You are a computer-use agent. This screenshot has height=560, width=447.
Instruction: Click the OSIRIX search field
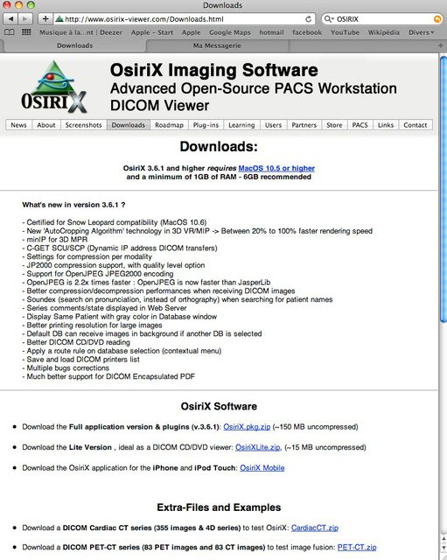[384, 19]
